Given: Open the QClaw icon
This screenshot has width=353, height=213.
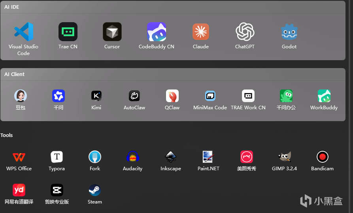Looking at the screenshot, I should coord(172,96).
